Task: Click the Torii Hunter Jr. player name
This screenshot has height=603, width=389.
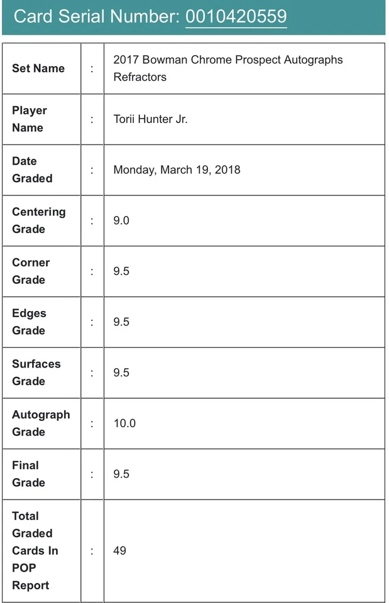Action: tap(150, 119)
